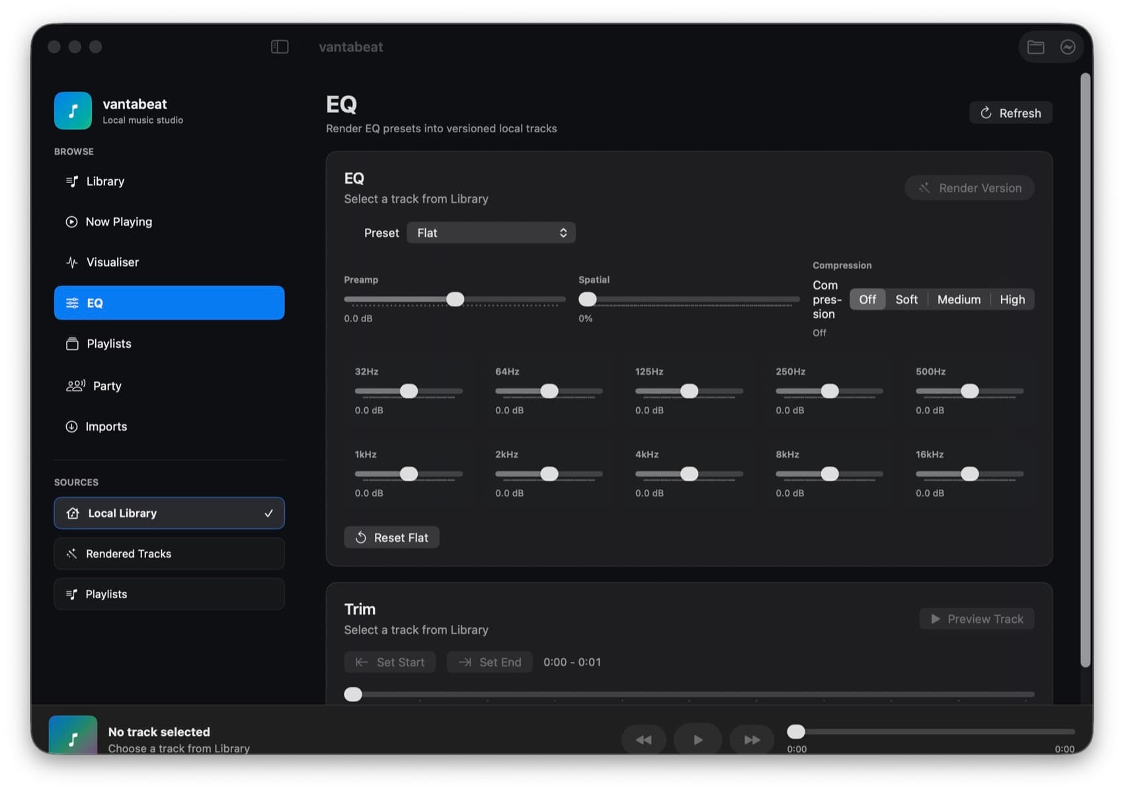
Task: Click the 32Hz band slider
Action: coord(409,391)
